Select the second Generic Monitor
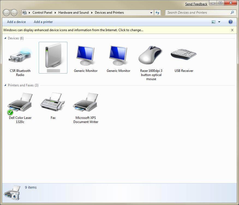This screenshot has height=205, width=239. [118, 56]
